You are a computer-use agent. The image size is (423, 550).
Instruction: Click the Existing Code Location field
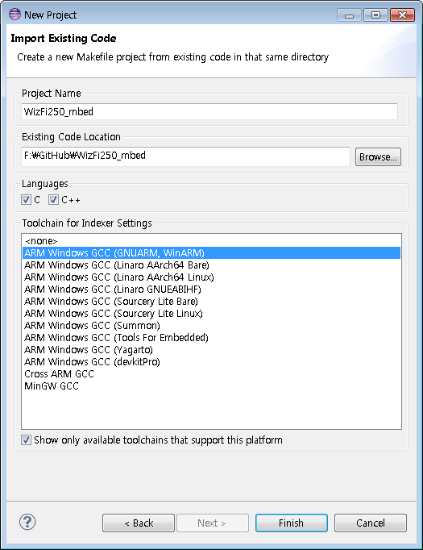185,156
